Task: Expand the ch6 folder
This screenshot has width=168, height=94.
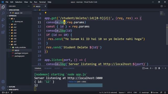Action: point(9,39)
